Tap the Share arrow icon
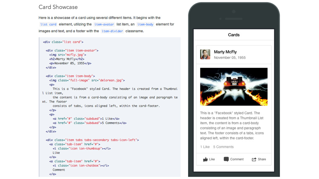This screenshot has height=179, width=319. 254,159
